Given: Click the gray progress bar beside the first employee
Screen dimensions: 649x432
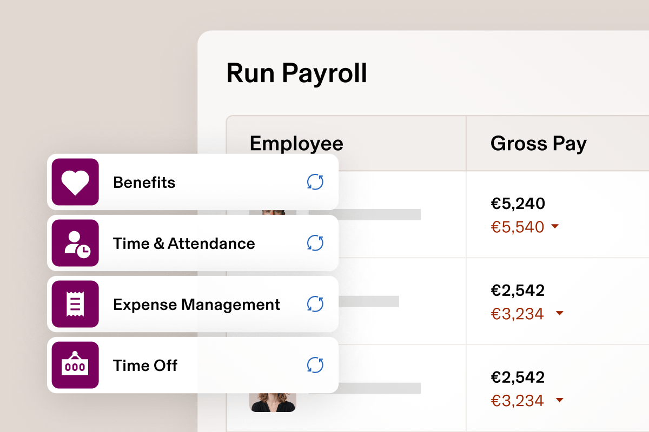Looking at the screenshot, I should click(379, 215).
